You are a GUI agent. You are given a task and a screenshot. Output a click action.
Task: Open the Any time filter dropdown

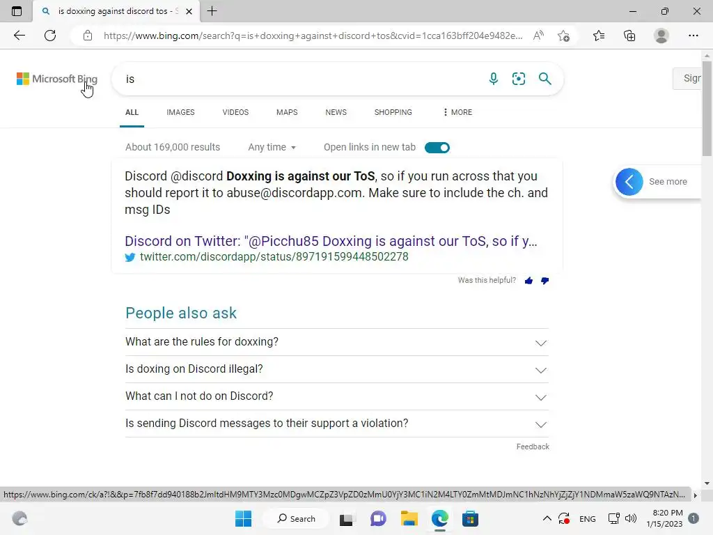click(272, 148)
